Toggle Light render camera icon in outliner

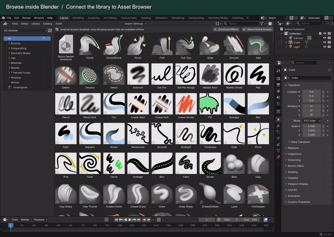point(329,47)
